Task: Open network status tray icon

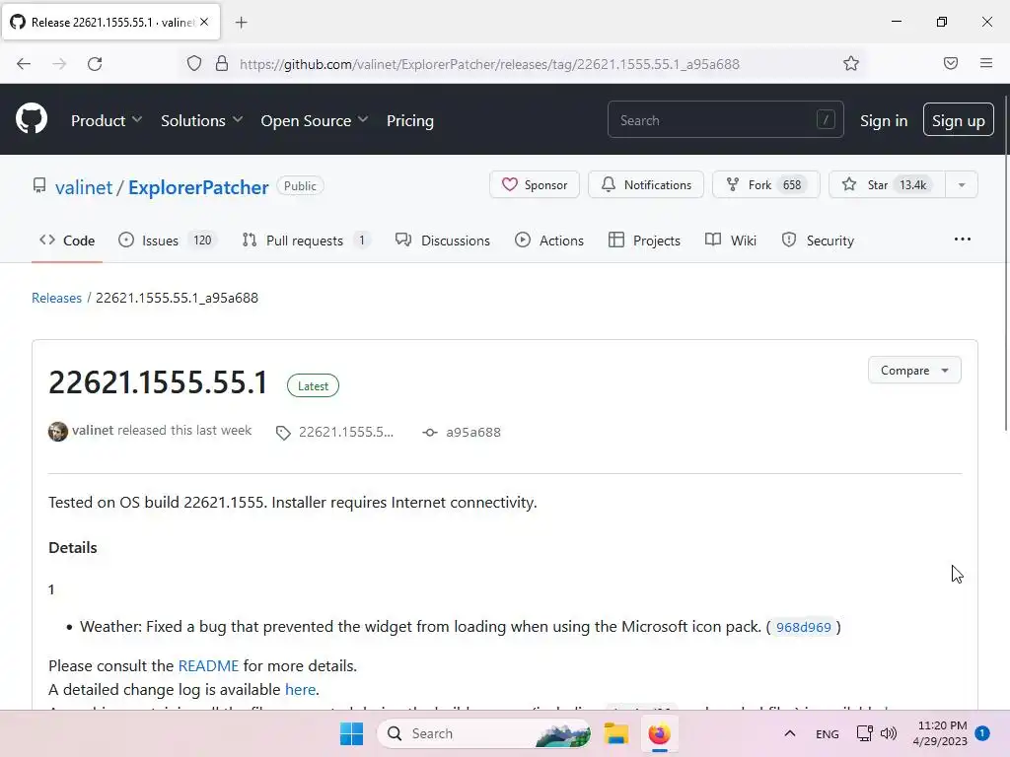Action: point(864,733)
